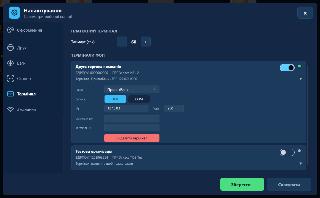Click the Видалити термінал button

coord(132,138)
